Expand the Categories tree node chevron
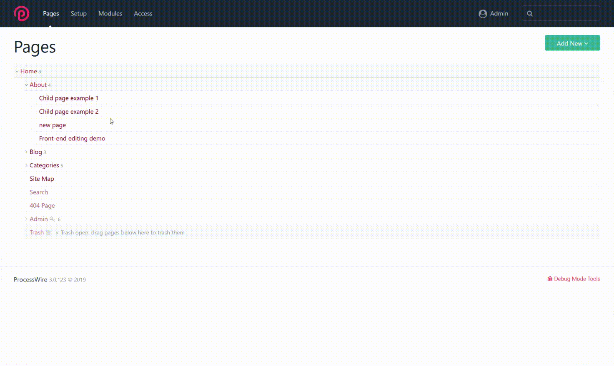614x366 pixels. tap(26, 165)
